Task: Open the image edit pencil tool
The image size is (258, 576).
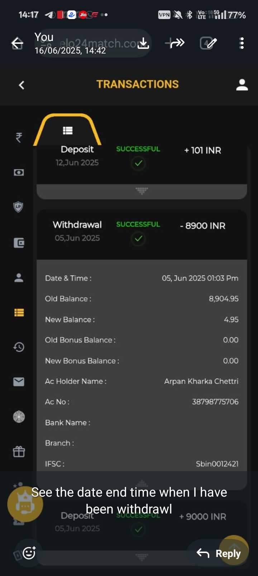Action: pyautogui.click(x=208, y=43)
